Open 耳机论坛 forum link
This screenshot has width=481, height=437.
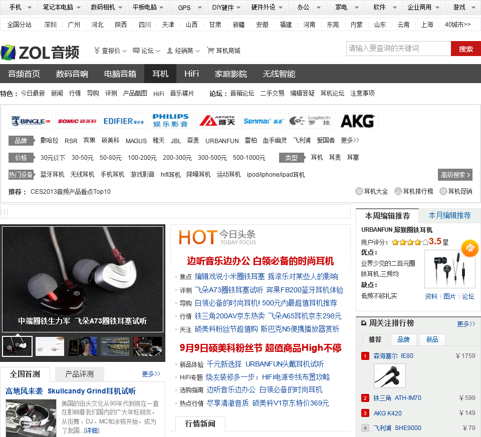pyautogui.click(x=332, y=93)
